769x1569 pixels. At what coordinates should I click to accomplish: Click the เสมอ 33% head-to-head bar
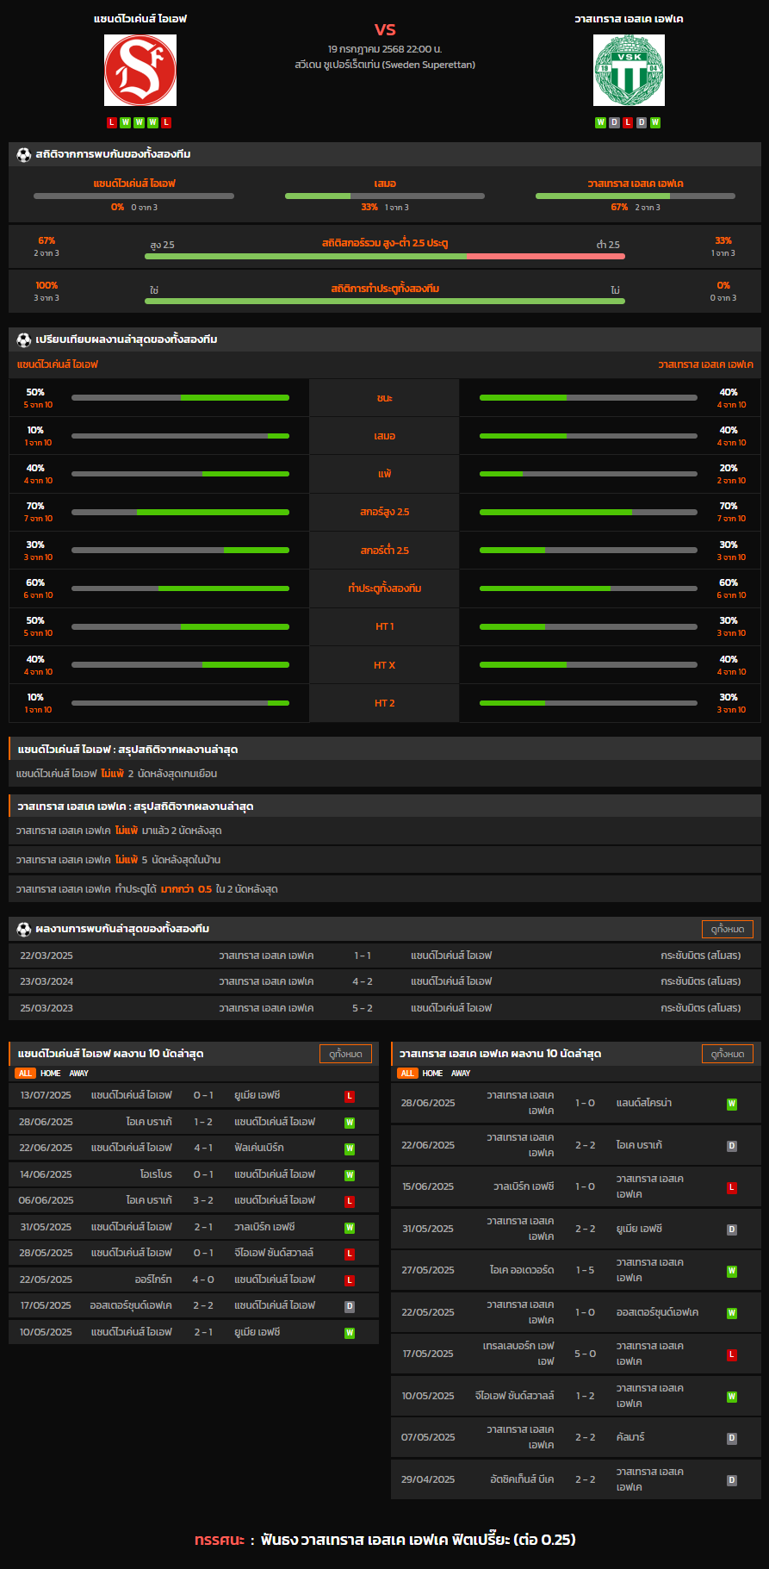tap(385, 196)
